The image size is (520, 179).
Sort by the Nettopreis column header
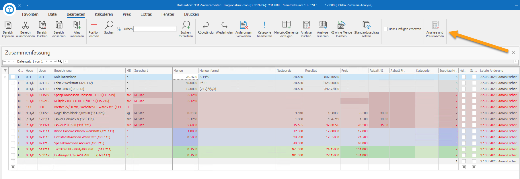click(290, 71)
